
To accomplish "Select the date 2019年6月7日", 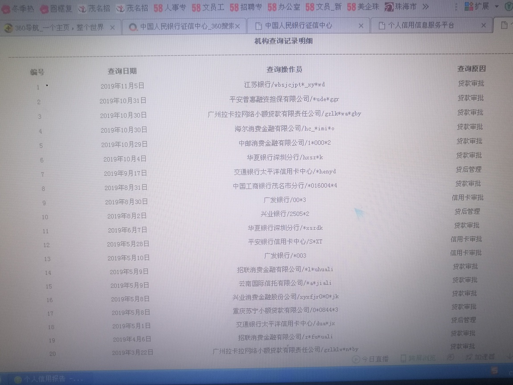I will (128, 230).
